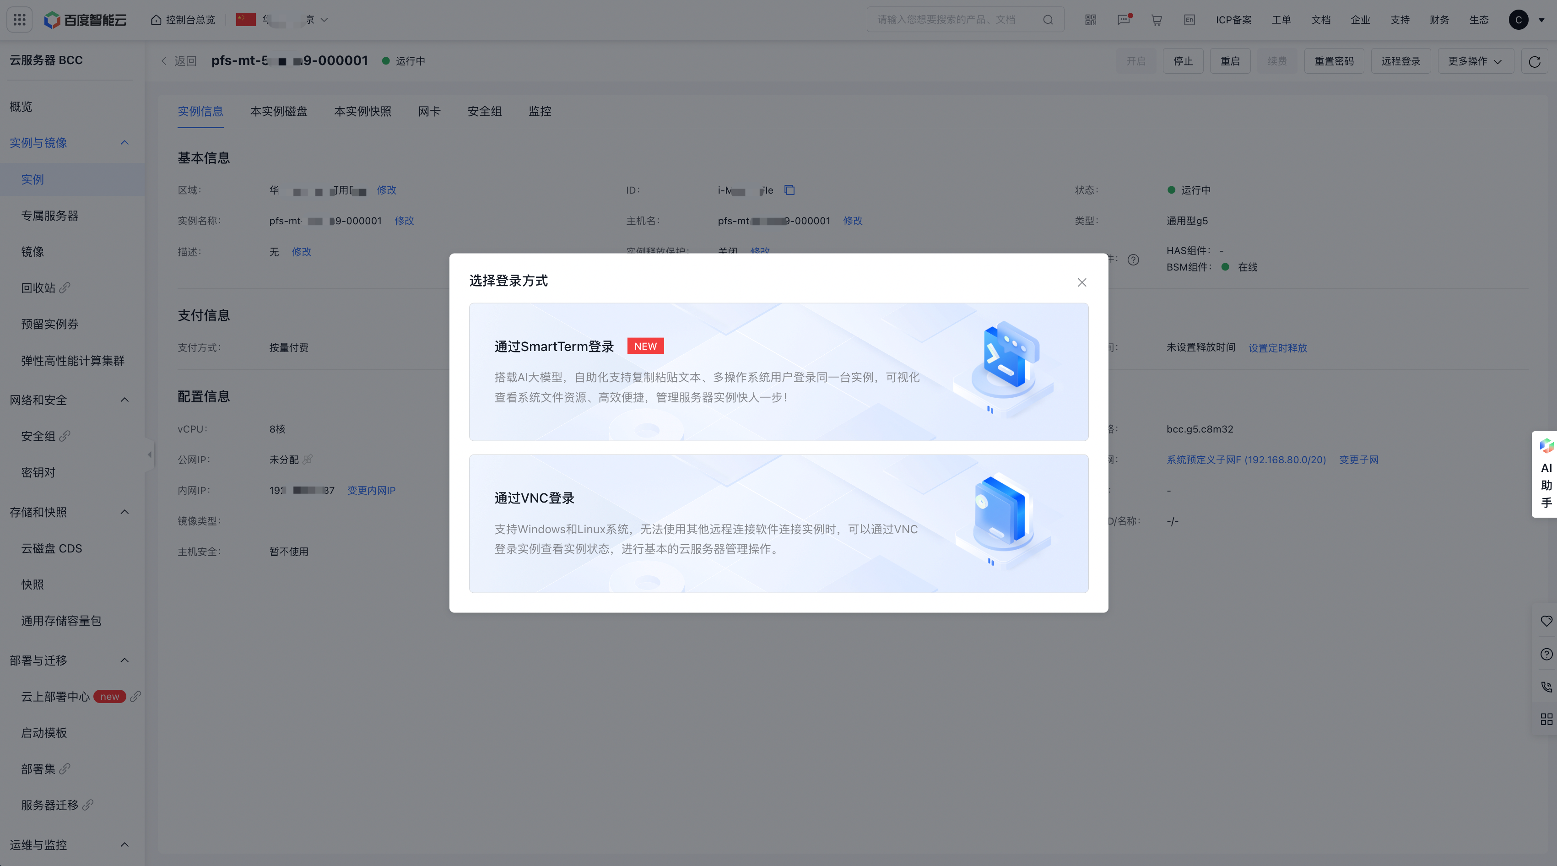Open the 系统预定义子网F link
Image resolution: width=1557 pixels, height=866 pixels.
tap(1246, 459)
